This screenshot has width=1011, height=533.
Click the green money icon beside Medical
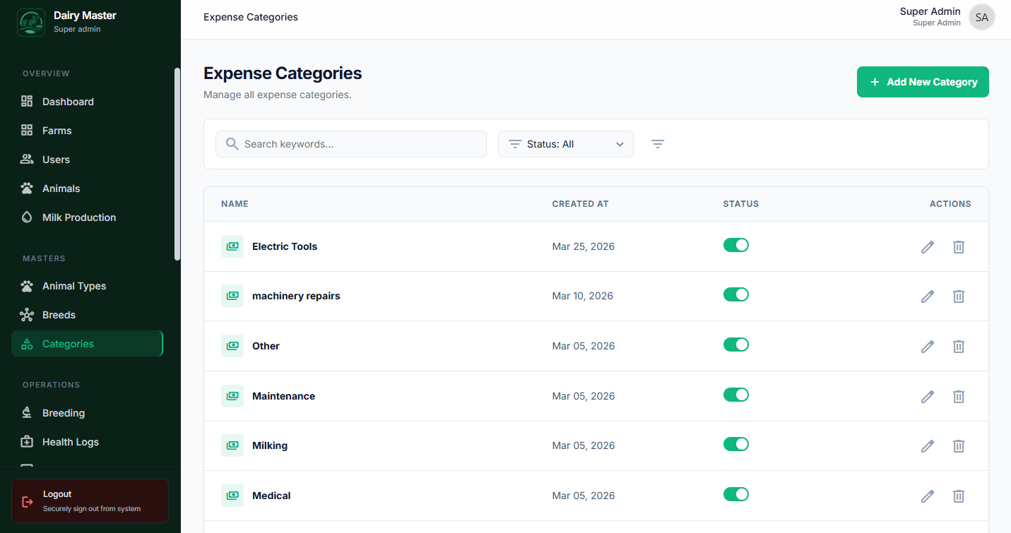coord(232,496)
